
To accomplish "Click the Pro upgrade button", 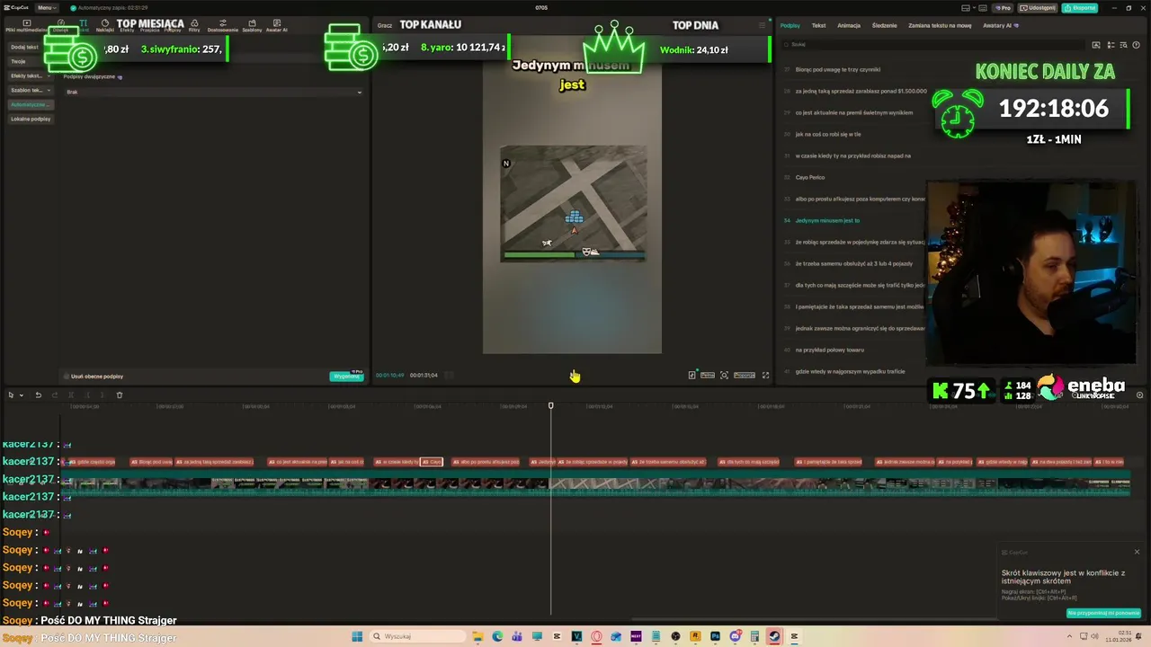I will click(x=1003, y=7).
